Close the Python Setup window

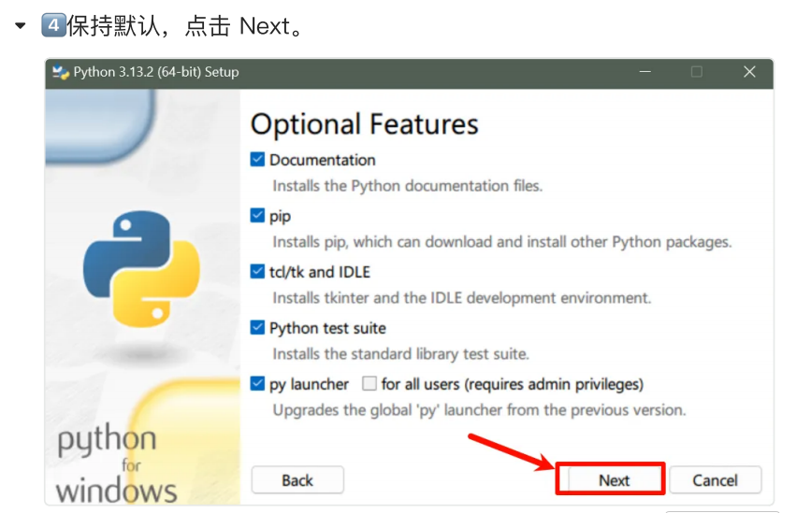pos(749,72)
